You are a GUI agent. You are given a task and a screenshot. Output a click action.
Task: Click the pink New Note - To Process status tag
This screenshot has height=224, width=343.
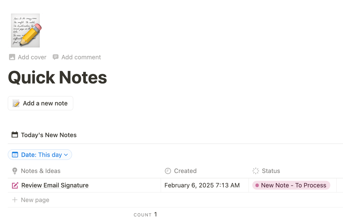tap(291, 185)
